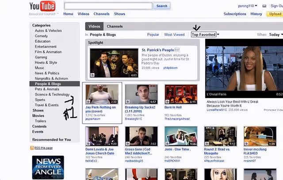This screenshot has width=283, height=180.
Task: Click the RSS feed icon
Action: coord(32,148)
